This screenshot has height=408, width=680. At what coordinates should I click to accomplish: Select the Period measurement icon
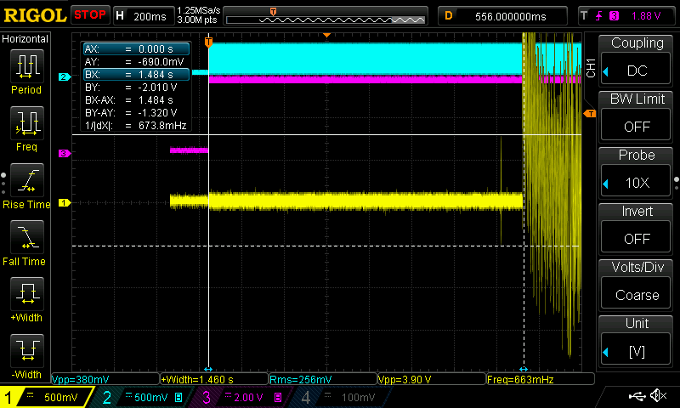tap(27, 66)
